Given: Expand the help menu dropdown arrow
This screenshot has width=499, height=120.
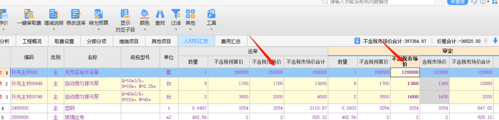Looking at the screenshot, I should click(488, 2).
